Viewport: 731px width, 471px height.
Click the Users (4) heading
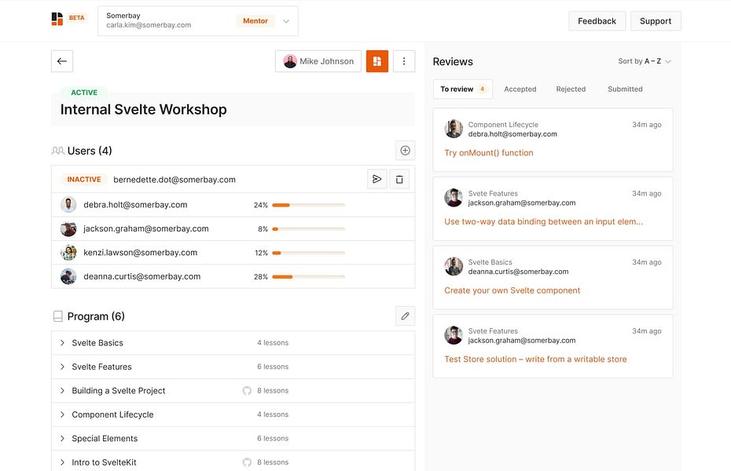(x=90, y=151)
